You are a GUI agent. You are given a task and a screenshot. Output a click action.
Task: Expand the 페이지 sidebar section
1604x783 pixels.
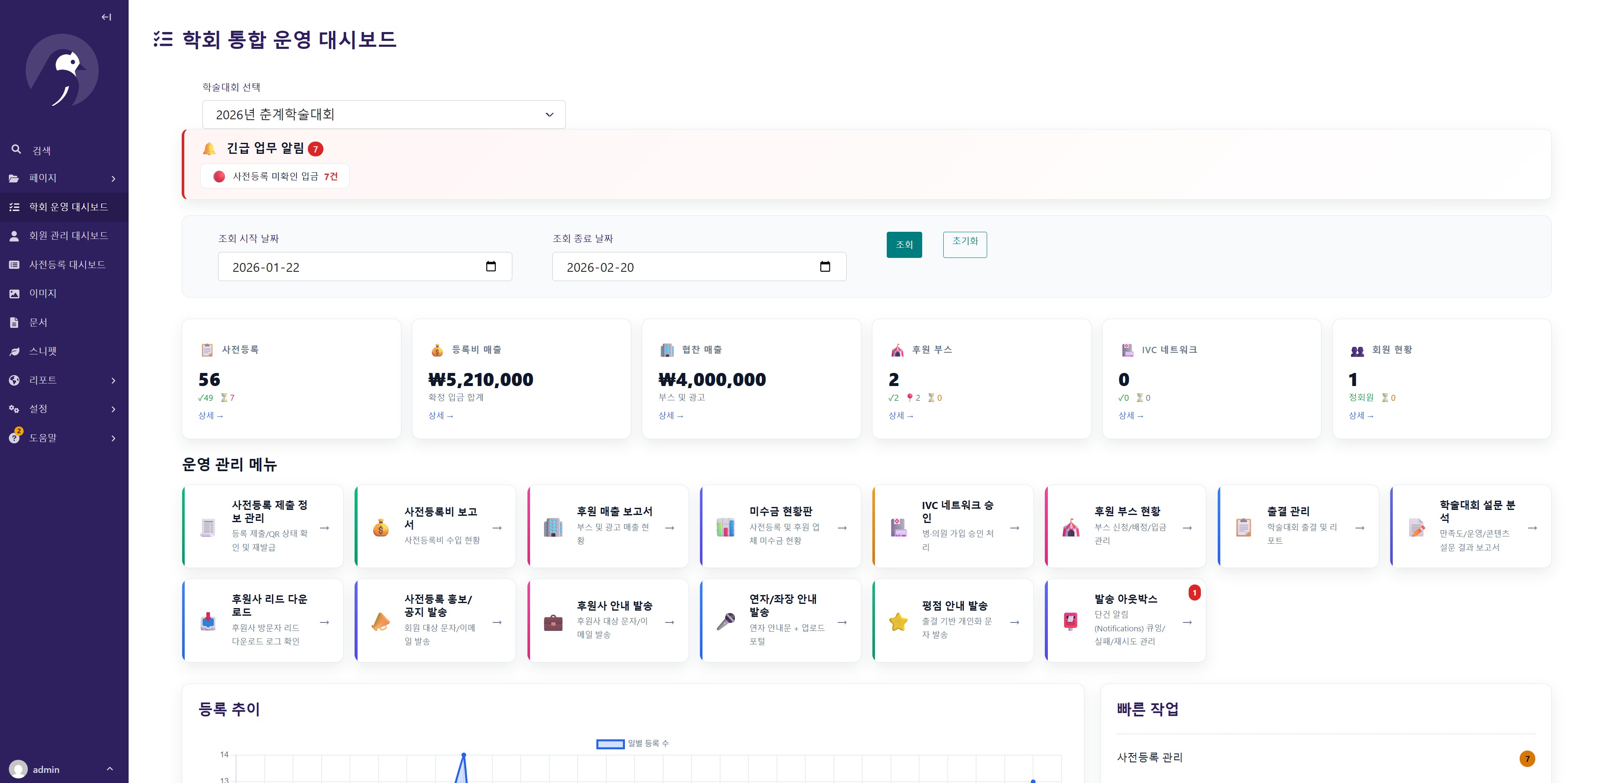click(x=114, y=178)
